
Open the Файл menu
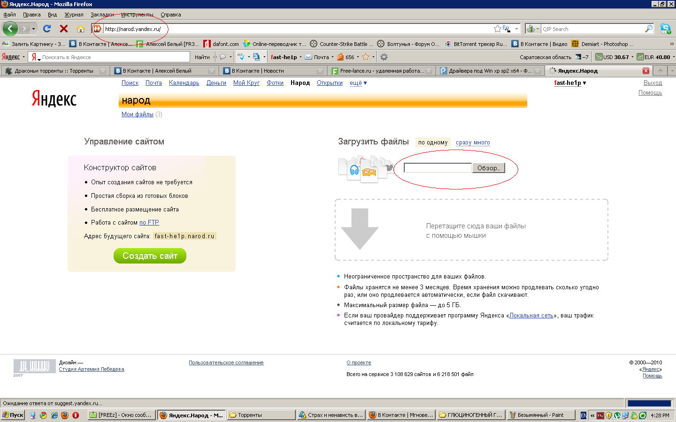pos(9,15)
